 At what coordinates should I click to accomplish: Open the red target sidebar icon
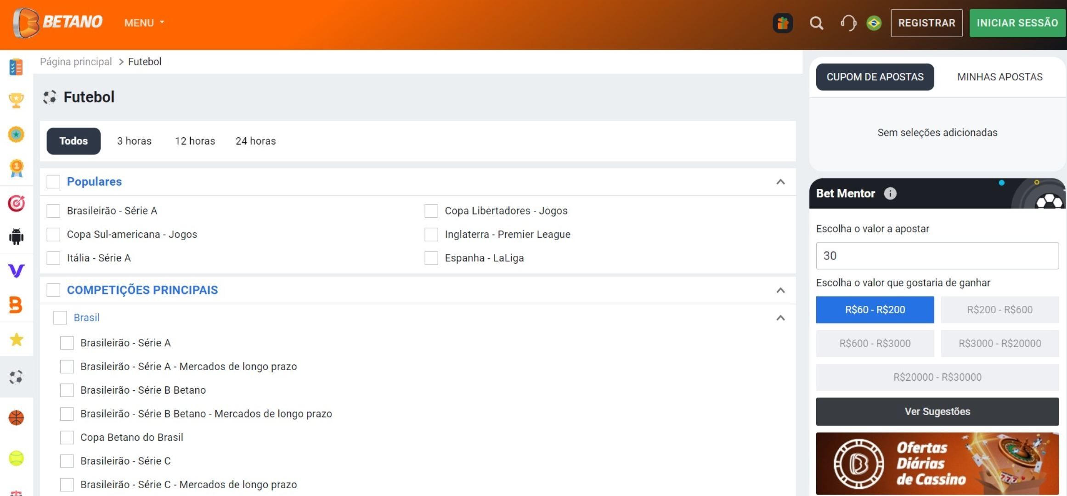click(16, 203)
